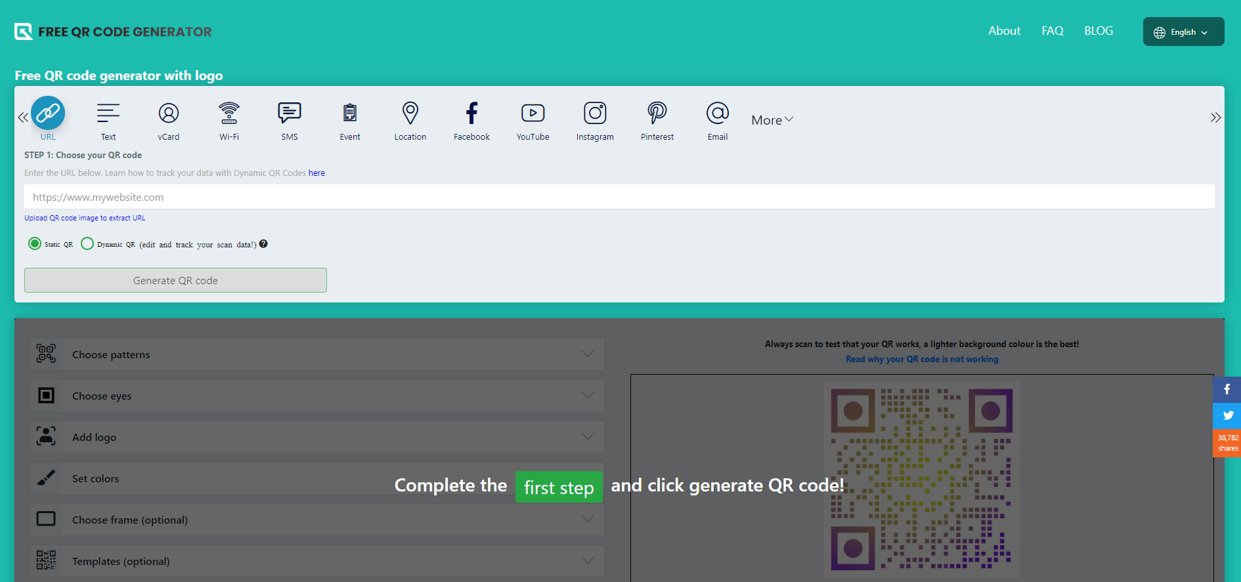This screenshot has height=582, width=1241.
Task: Click the Add logo person icon
Action: [46, 436]
